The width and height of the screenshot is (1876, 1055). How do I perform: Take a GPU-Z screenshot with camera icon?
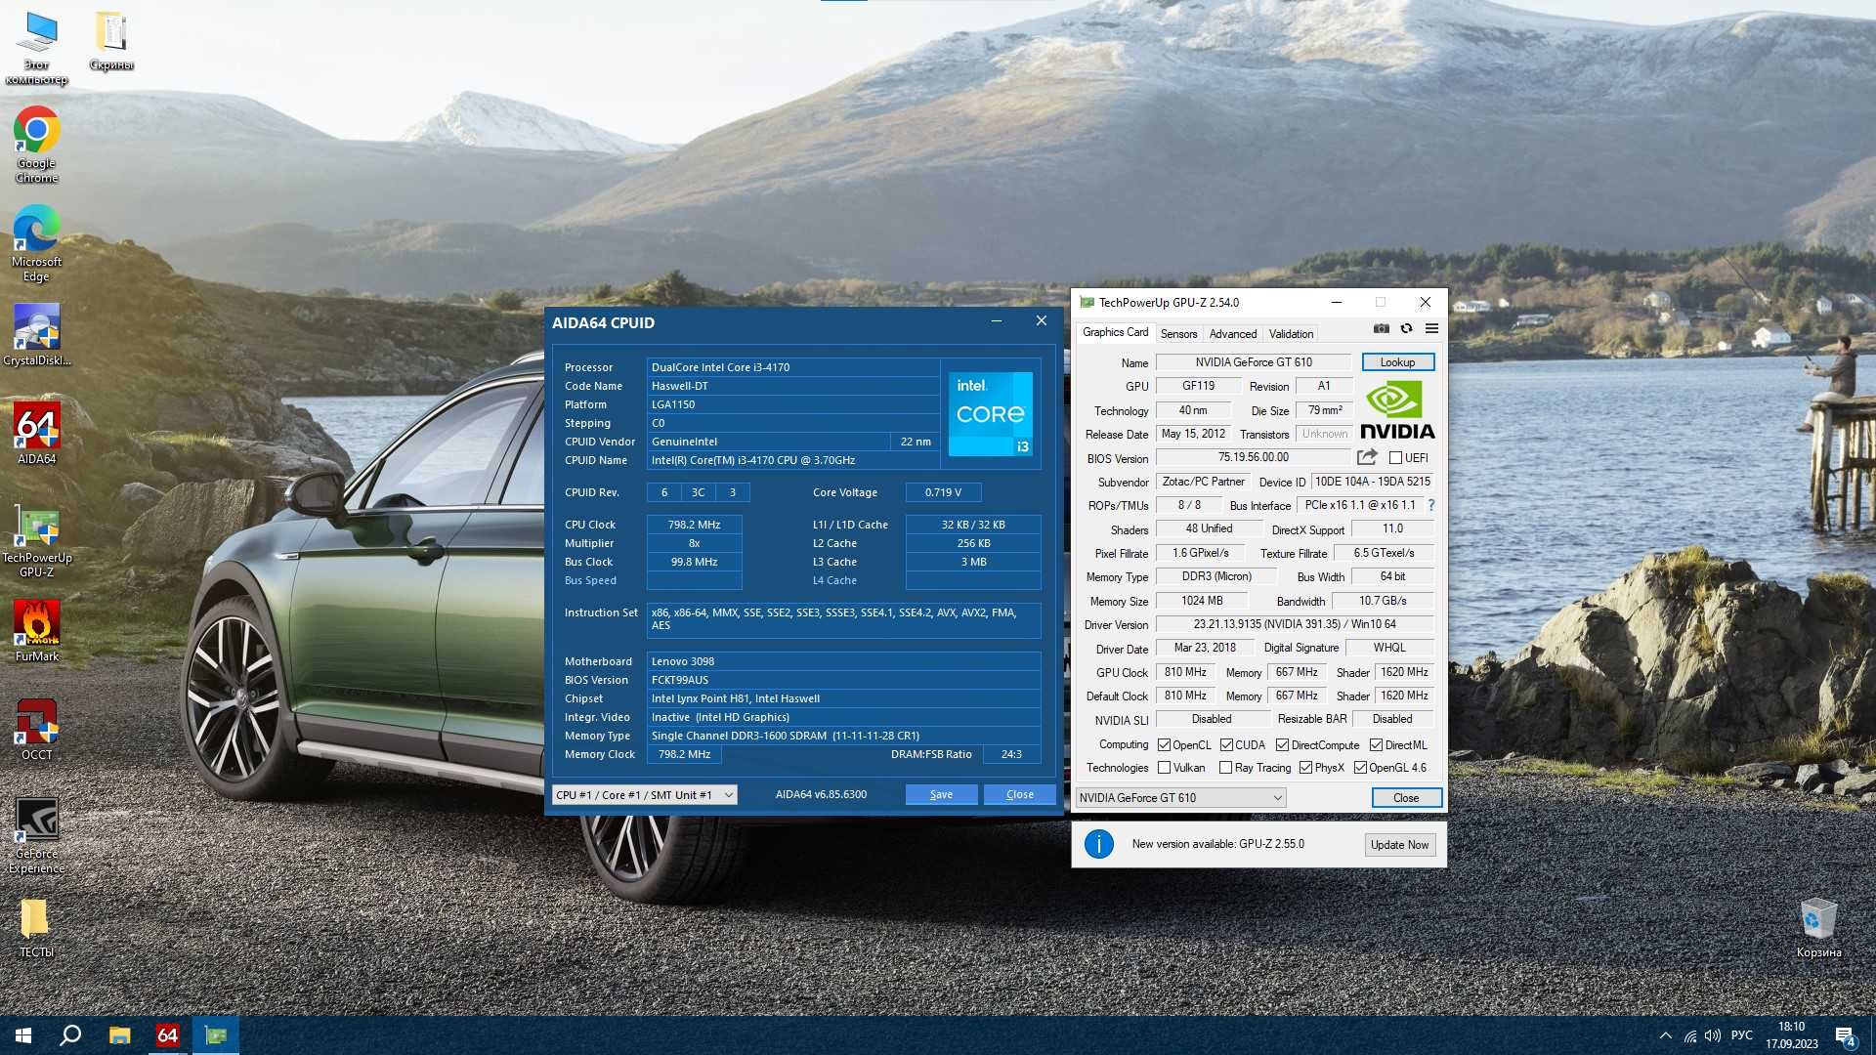click(1381, 328)
